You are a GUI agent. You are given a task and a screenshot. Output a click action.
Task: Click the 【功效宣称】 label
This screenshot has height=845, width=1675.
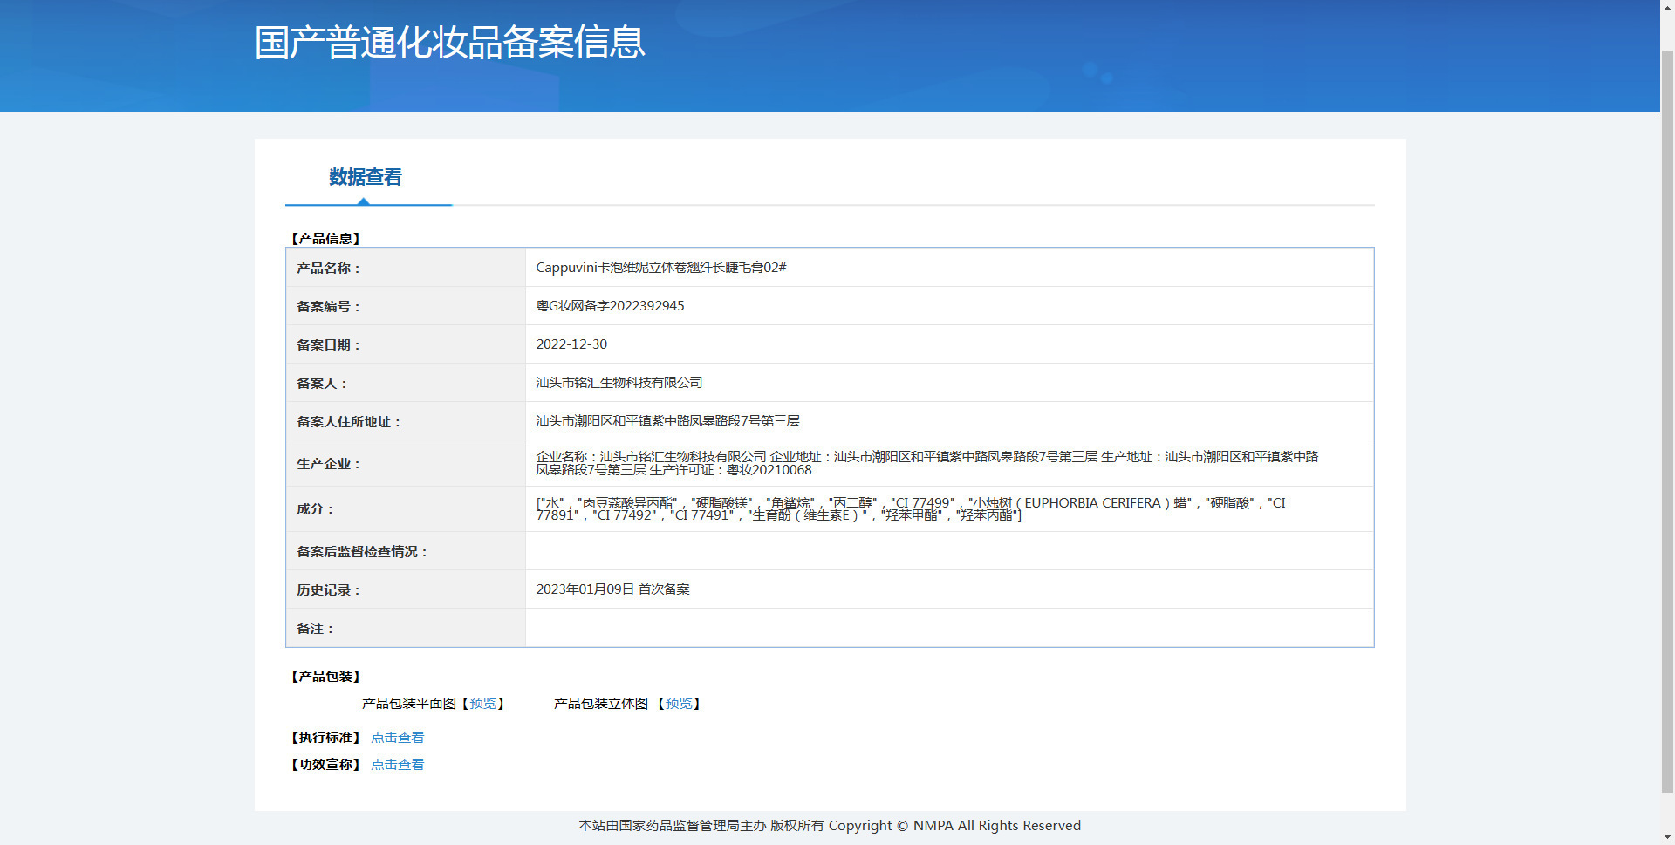tap(325, 765)
